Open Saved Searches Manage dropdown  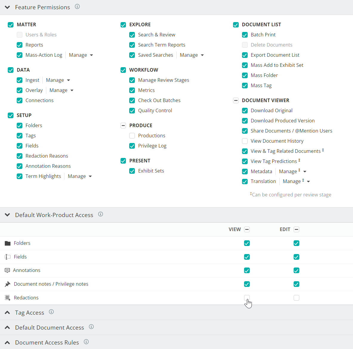(x=192, y=55)
